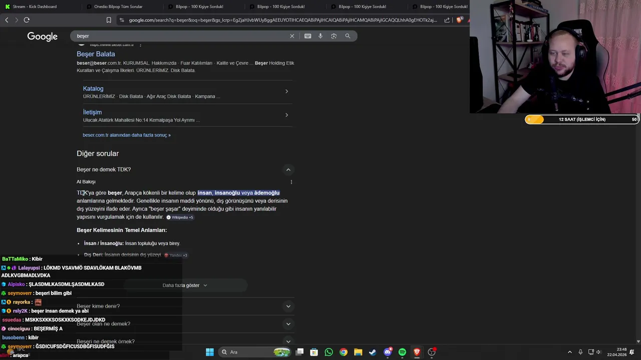Open Spotify from the taskbar

pos(402,352)
